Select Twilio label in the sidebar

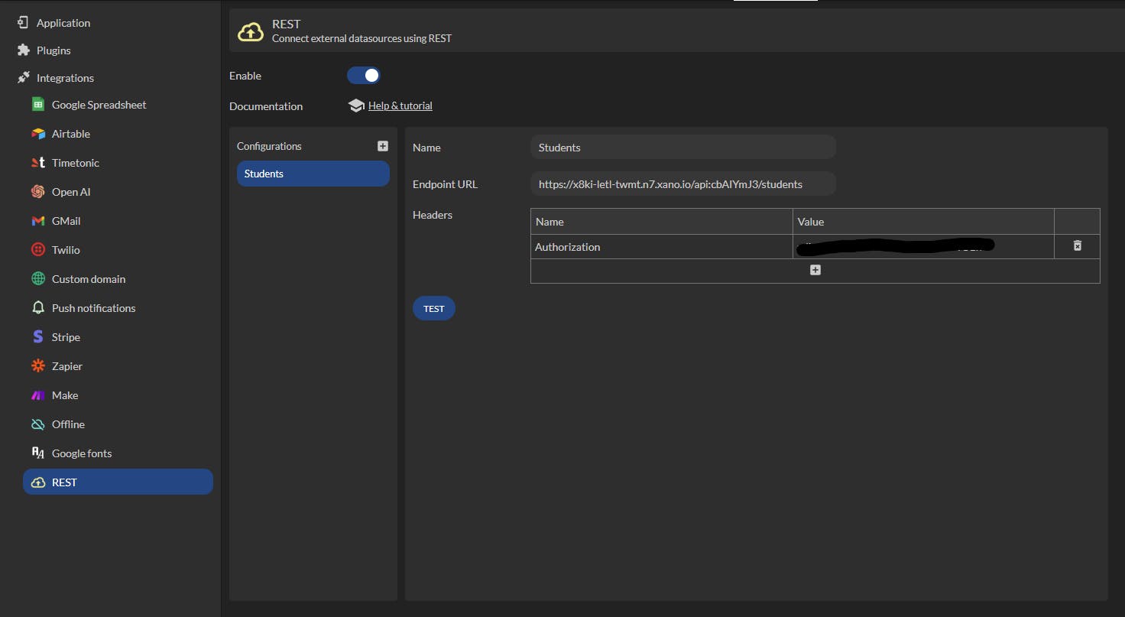tap(66, 250)
